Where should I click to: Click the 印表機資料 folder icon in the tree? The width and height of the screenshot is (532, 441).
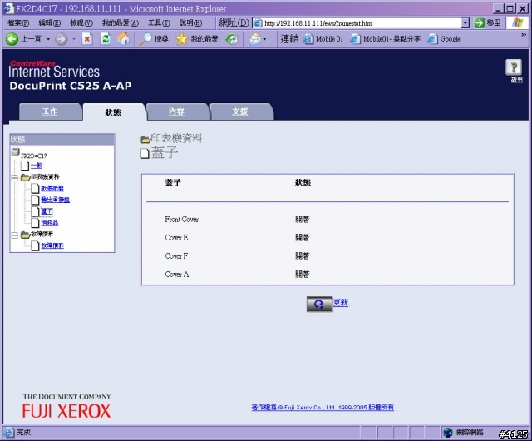(x=26, y=177)
